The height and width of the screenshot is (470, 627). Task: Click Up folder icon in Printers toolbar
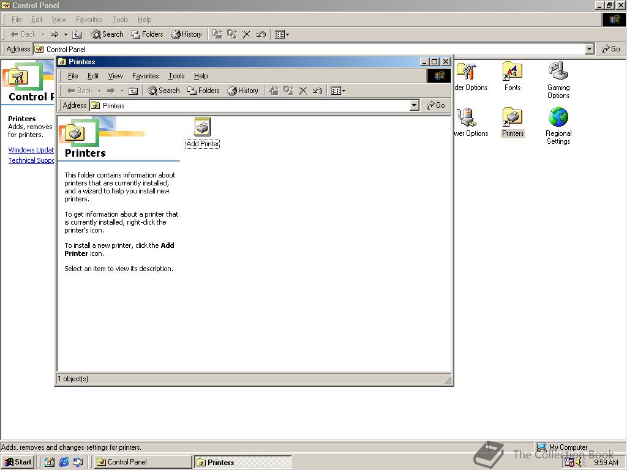(133, 91)
